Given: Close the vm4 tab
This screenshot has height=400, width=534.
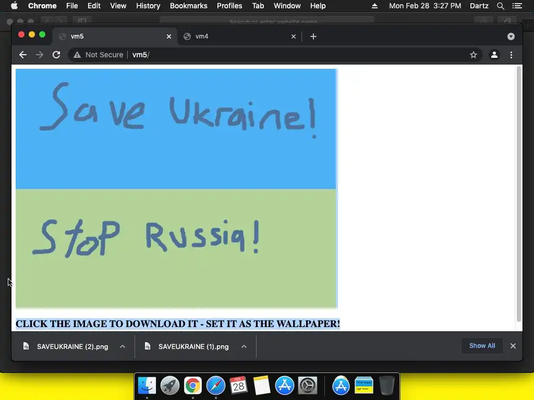Looking at the screenshot, I should 294,36.
